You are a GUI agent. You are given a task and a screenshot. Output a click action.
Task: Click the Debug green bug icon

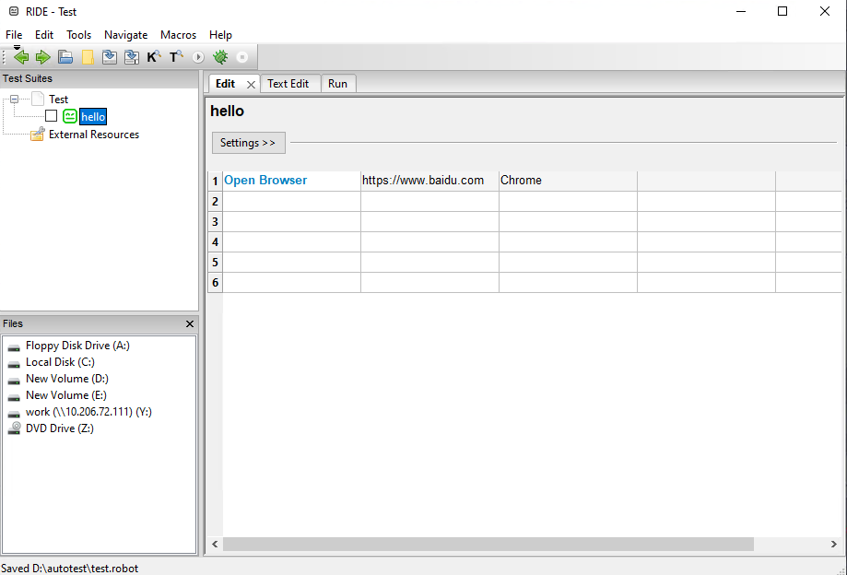(220, 57)
